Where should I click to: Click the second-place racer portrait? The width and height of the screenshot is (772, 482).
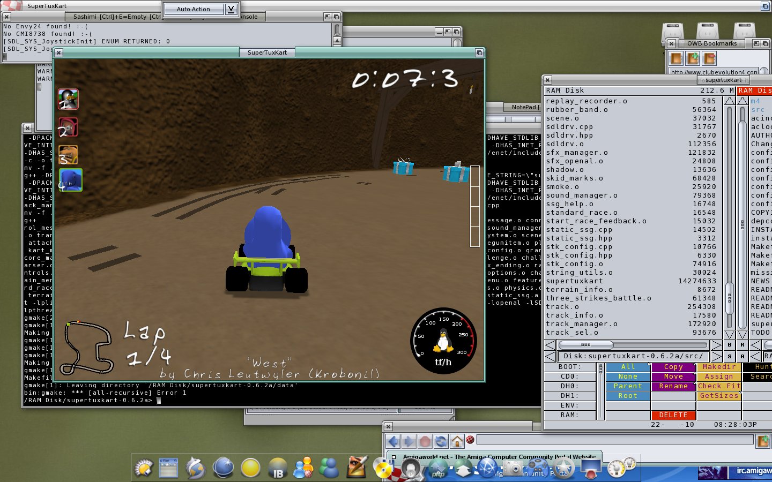click(x=68, y=127)
